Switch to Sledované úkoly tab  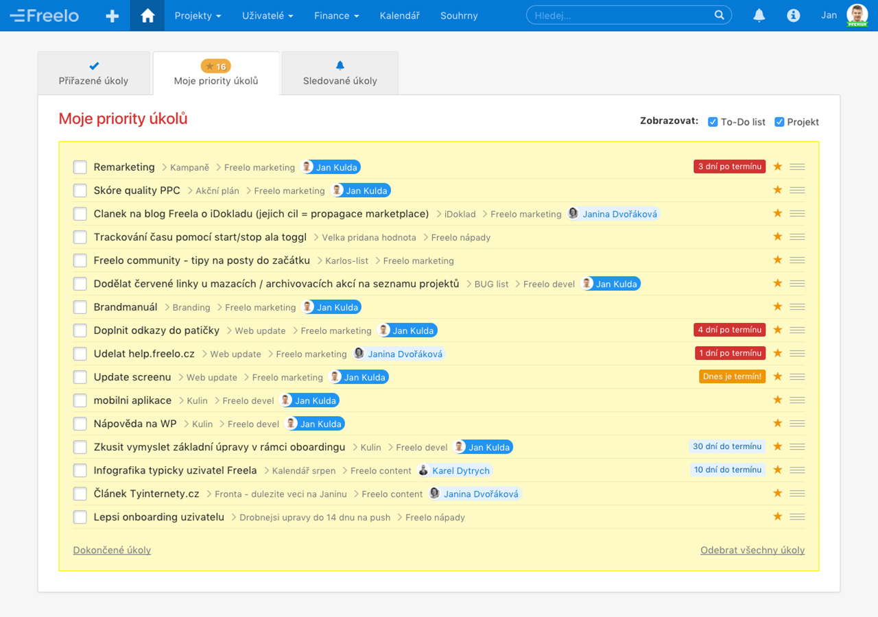340,73
